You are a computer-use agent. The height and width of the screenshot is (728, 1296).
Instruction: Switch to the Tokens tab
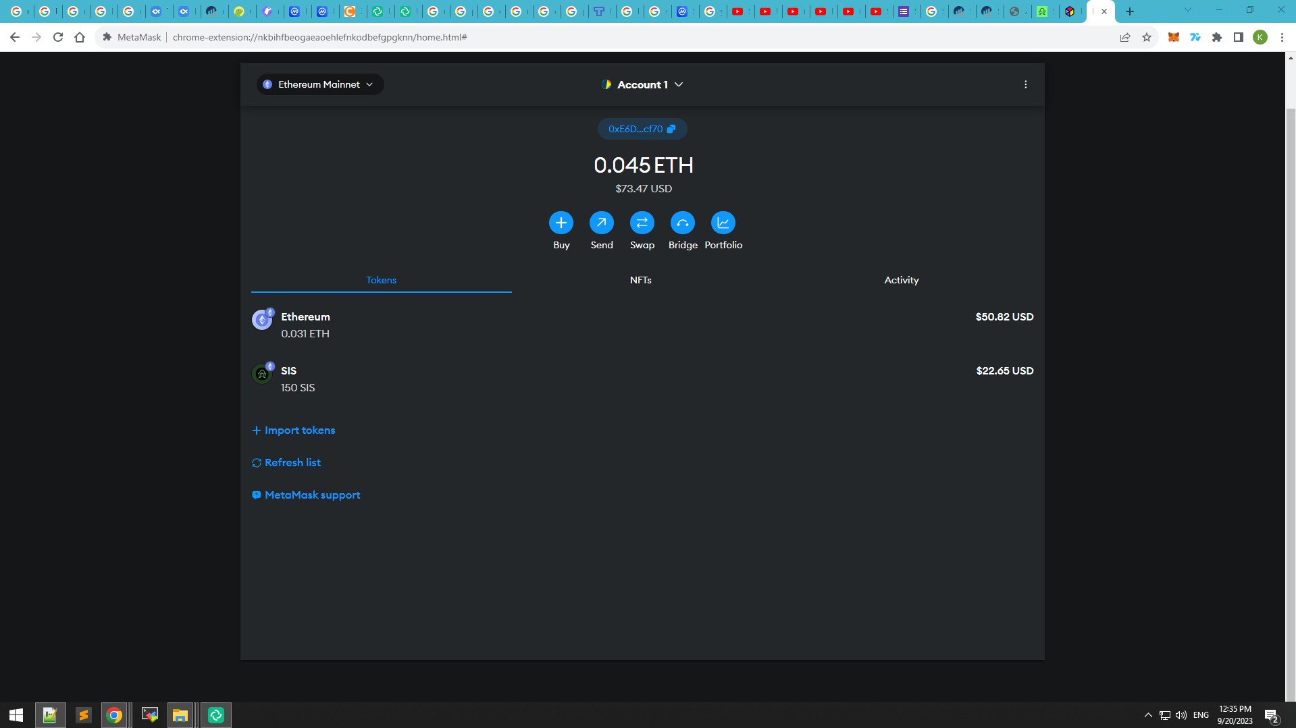click(381, 280)
